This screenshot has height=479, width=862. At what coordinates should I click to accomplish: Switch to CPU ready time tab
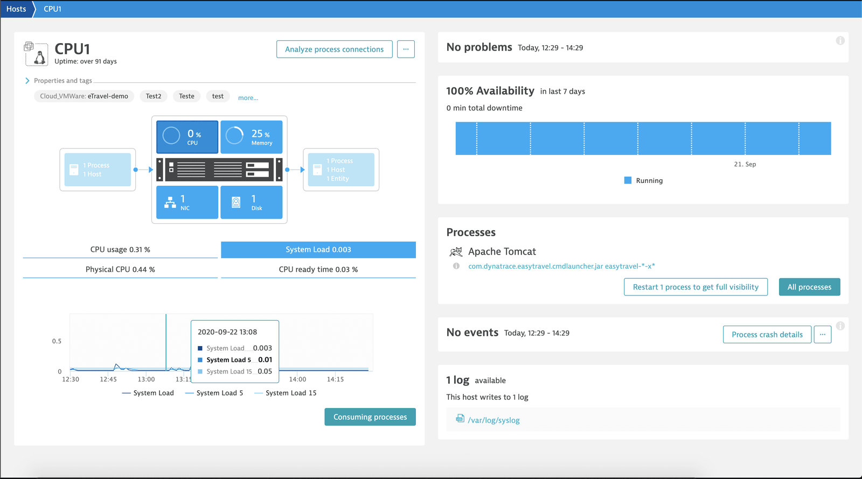click(318, 269)
